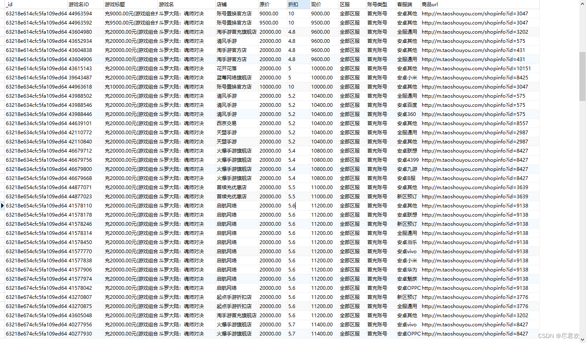Click the URL ending id=3202 in row 43604980
Screen dimensions: 586x343
click(480, 32)
